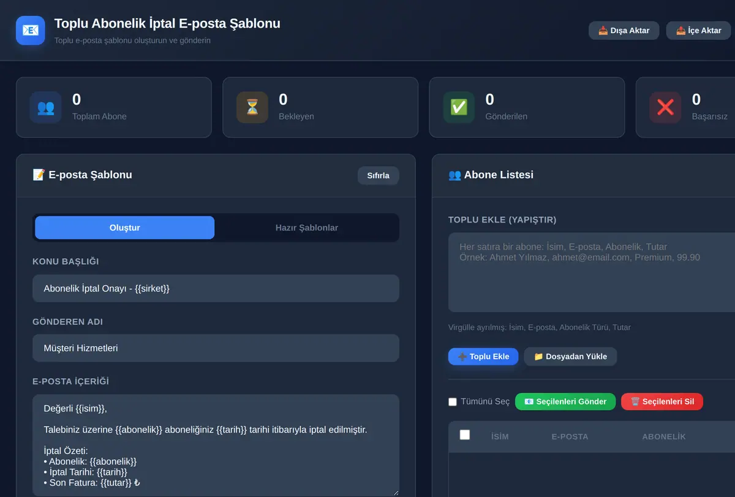Send selected with Seçilenleri Gönder
The height and width of the screenshot is (497, 735).
pos(565,402)
